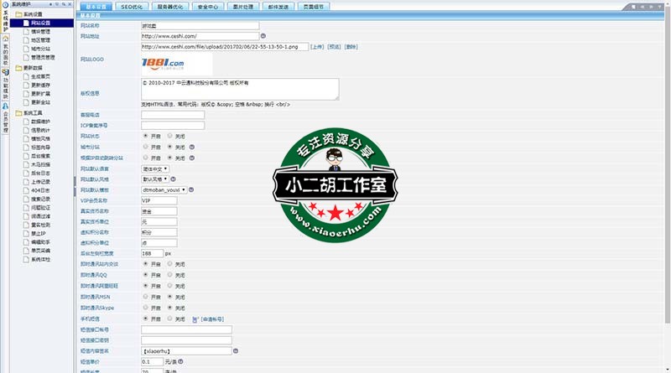Turn off 手机短信 via 关闭 radio
Screen dimensions: 671x373
169,319
